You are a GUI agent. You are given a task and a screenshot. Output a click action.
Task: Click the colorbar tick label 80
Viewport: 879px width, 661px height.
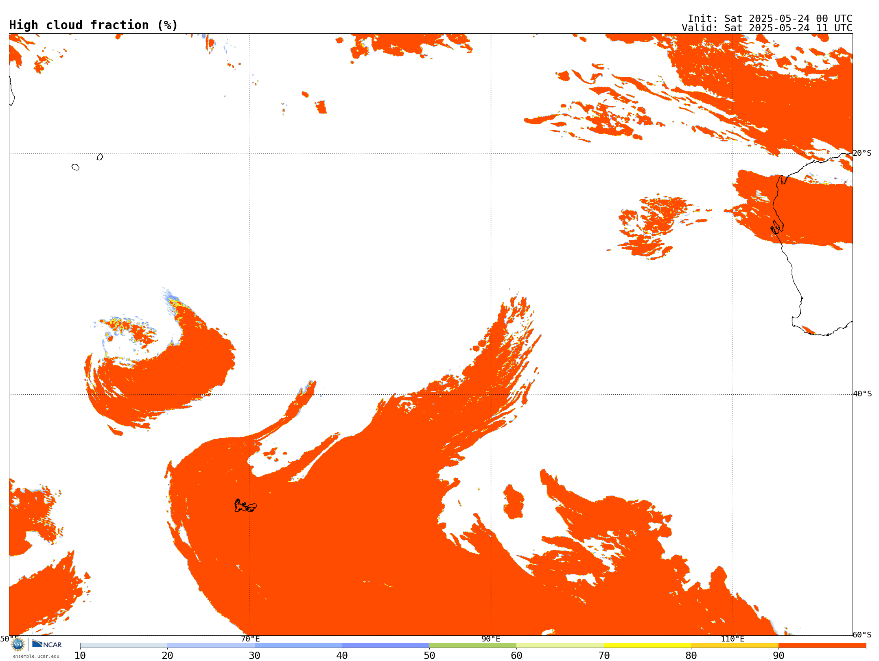691,655
